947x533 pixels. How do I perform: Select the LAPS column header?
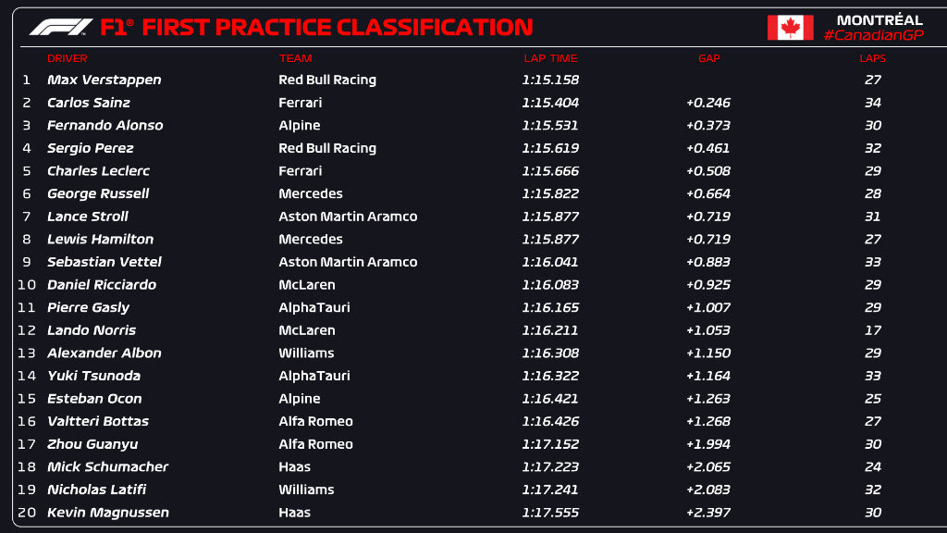872,58
